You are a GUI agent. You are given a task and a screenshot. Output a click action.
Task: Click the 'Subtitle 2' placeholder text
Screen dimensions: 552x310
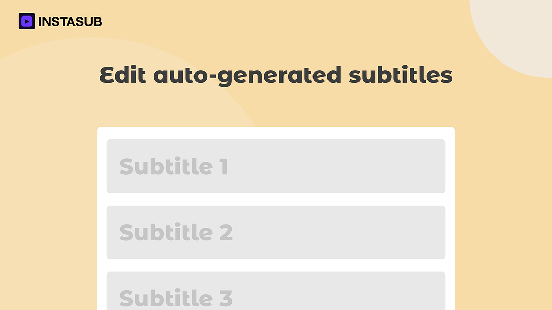176,233
